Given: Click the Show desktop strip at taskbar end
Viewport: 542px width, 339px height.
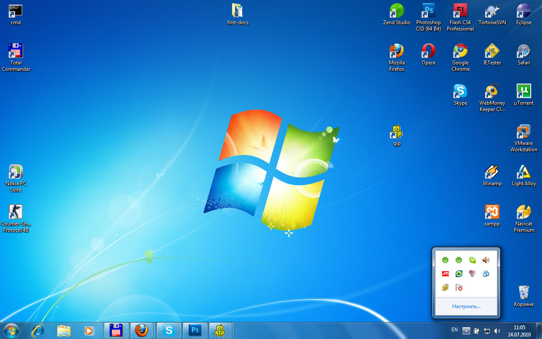Looking at the screenshot, I should coord(539,331).
